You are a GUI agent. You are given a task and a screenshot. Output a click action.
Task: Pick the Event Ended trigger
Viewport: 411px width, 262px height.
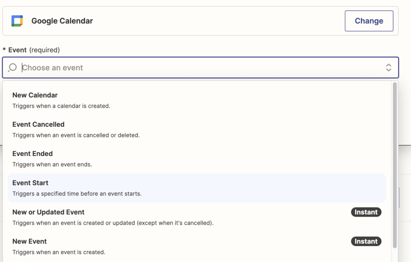coord(32,154)
